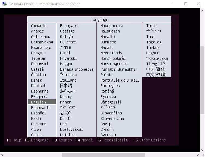The image size is (205, 157).
Task: Choose 日本語 language
Action: tap(66, 86)
